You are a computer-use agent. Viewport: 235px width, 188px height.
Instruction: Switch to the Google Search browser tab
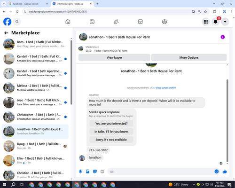tap(28, 4)
